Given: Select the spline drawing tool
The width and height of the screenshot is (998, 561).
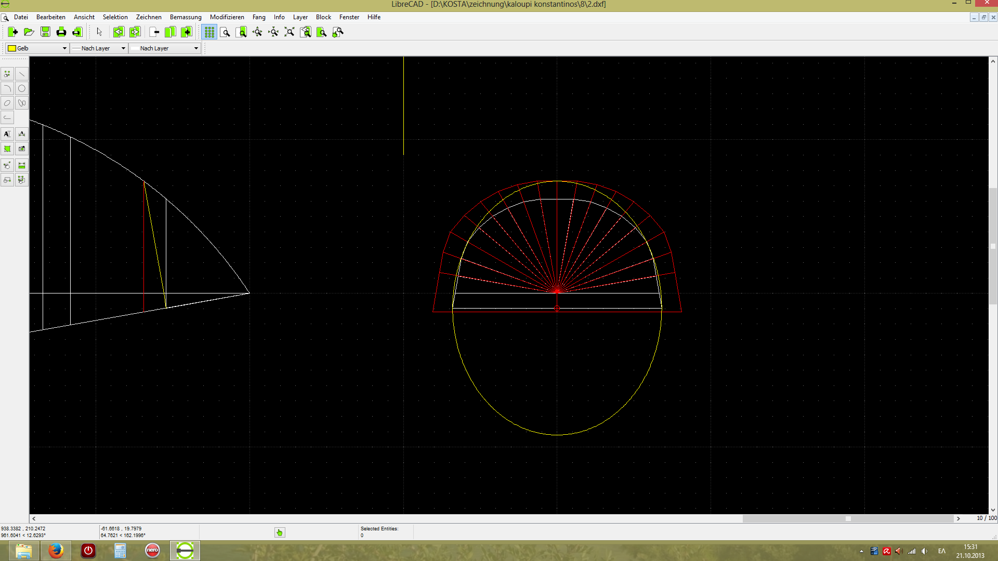Looking at the screenshot, I should pyautogui.click(x=22, y=103).
